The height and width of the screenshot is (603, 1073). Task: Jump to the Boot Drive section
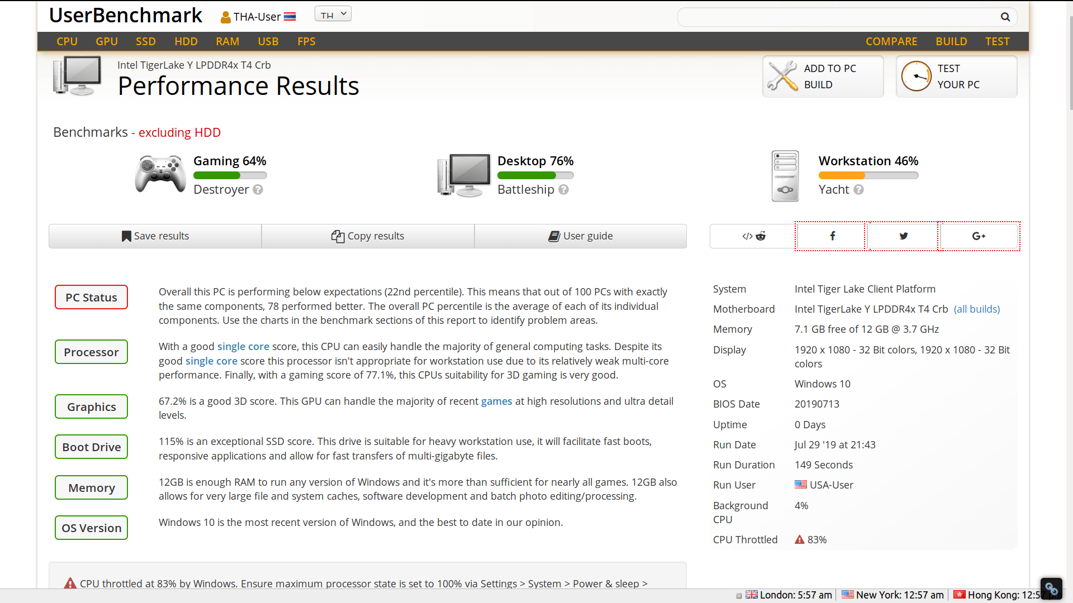coord(91,447)
